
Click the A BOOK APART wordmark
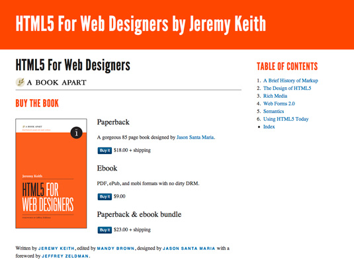click(56, 83)
